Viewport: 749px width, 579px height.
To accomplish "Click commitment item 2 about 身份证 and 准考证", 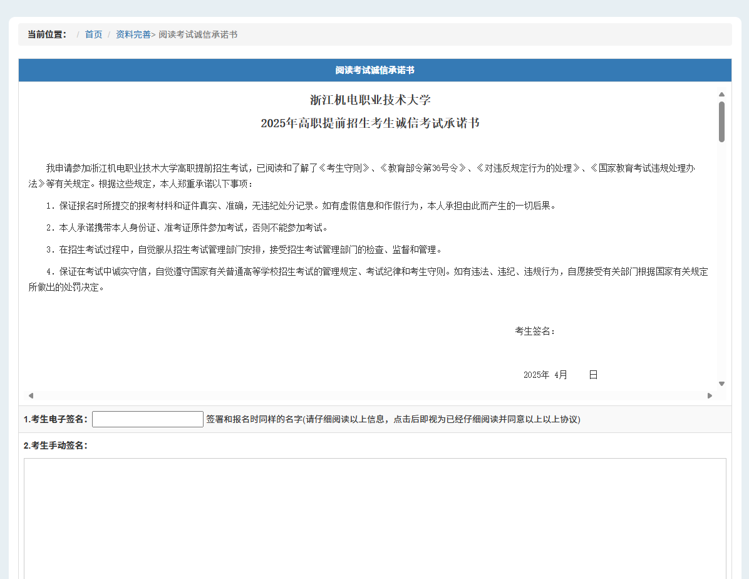I will (x=187, y=227).
